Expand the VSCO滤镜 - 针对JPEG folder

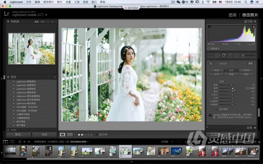coord(14,107)
